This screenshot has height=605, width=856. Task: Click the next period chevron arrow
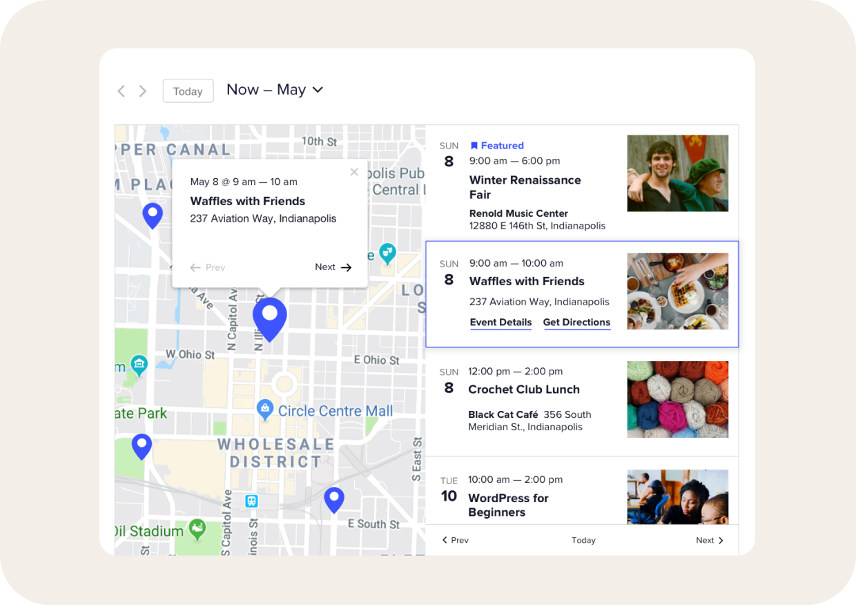tap(143, 91)
